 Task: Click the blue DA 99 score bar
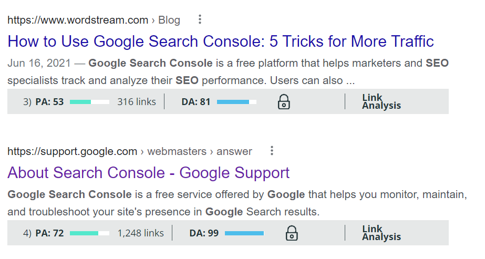(244, 233)
